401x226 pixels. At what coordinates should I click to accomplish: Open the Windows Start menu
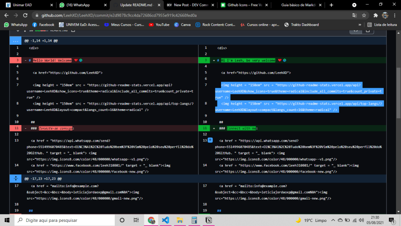[7, 220]
